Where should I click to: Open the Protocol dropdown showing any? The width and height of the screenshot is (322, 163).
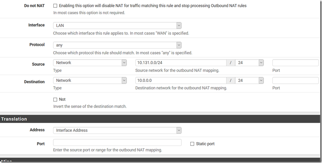117,45
